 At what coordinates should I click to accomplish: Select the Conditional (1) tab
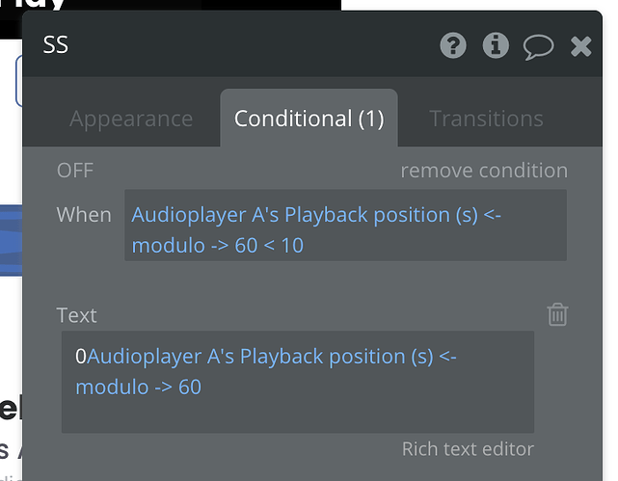[309, 119]
